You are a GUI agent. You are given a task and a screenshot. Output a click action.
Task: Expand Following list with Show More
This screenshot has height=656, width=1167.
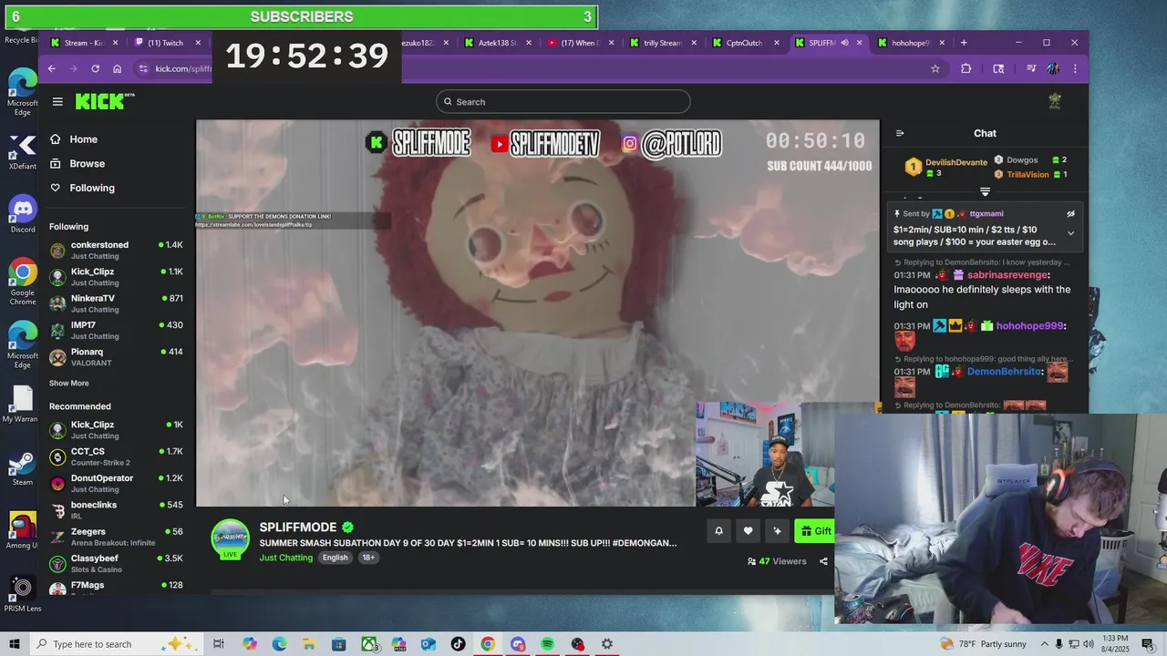[x=69, y=384]
